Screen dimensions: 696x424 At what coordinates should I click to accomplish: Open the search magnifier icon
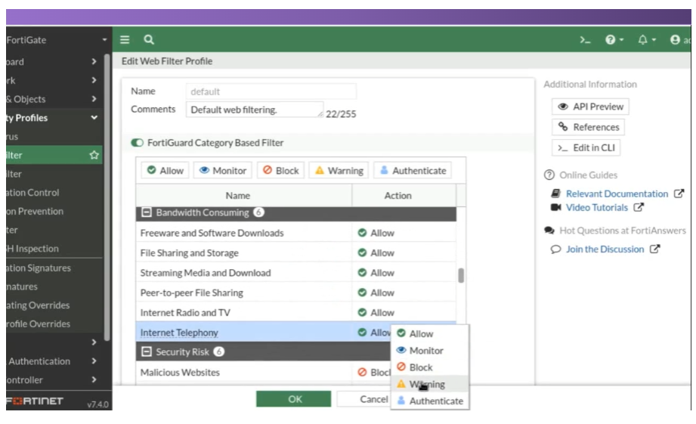(149, 40)
